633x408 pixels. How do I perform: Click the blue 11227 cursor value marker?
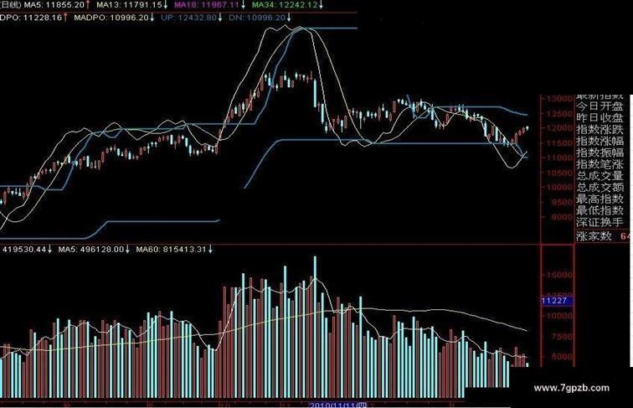coord(556,301)
